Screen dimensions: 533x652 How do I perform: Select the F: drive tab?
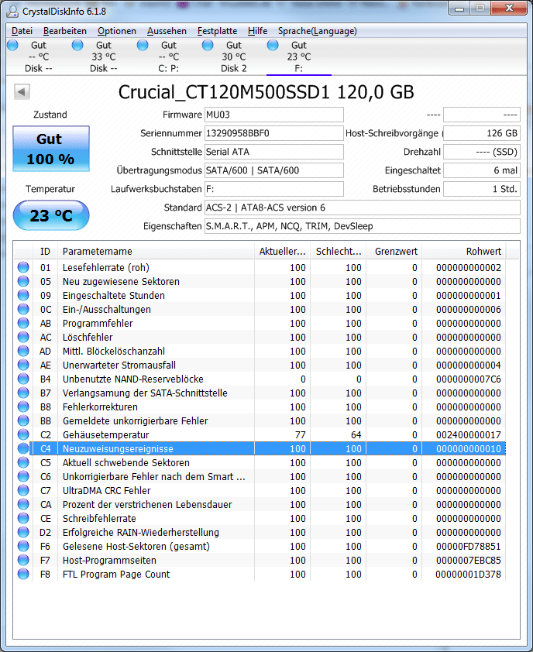tap(299, 57)
